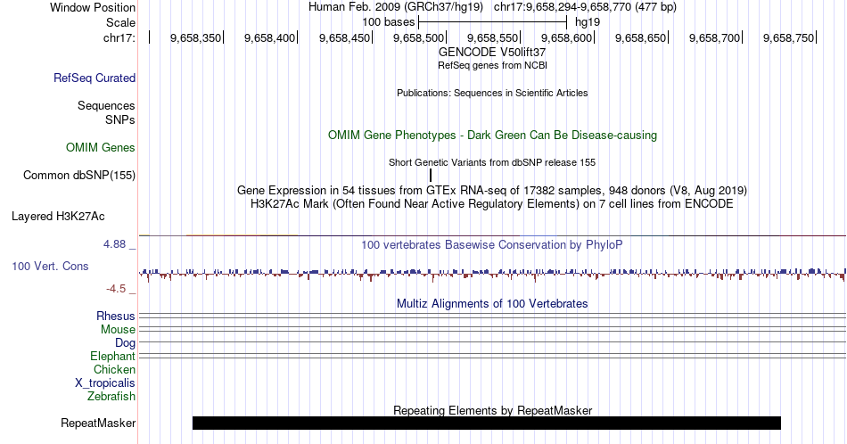Open the 100 Vert. Cons track label
The image size is (847, 444).
pos(50,266)
